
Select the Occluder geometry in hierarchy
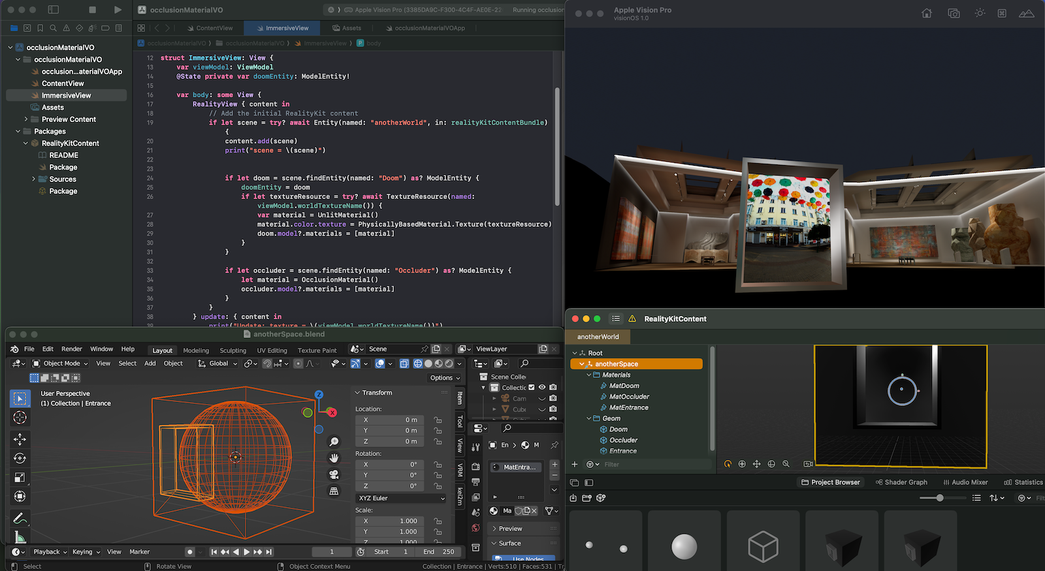pyautogui.click(x=623, y=440)
